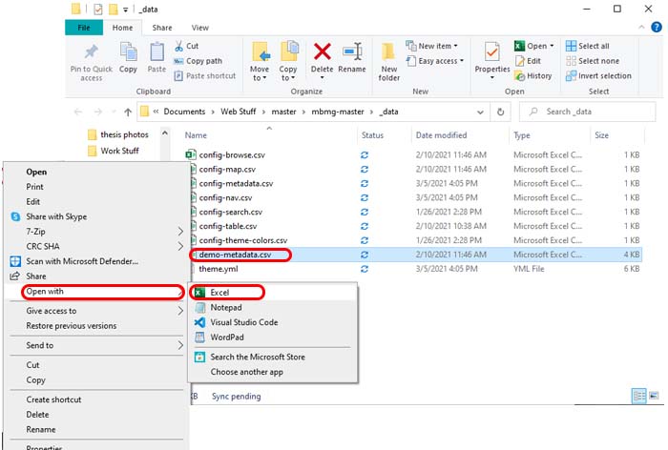Expand the Copy to dropdown
This screenshot has height=450, width=668.
288,74
